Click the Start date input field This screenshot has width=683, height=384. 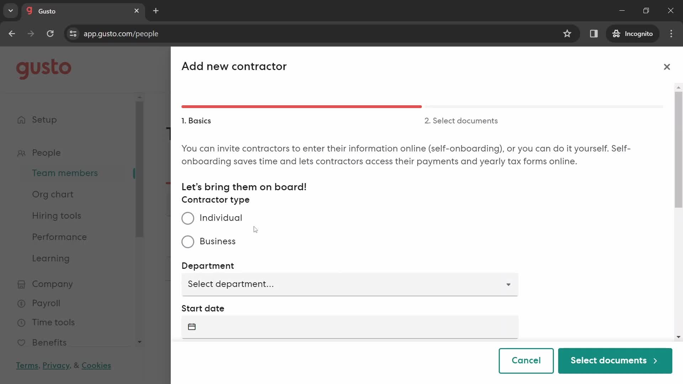point(350,326)
